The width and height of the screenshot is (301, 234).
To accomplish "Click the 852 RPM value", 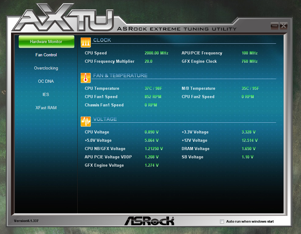I will [x=153, y=97].
